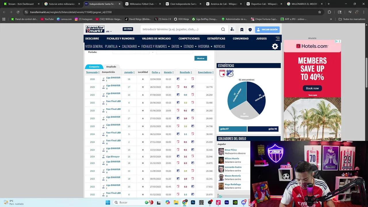This screenshot has width=368, height=207.
Task: Click the Mostrar button
Action: click(201, 58)
